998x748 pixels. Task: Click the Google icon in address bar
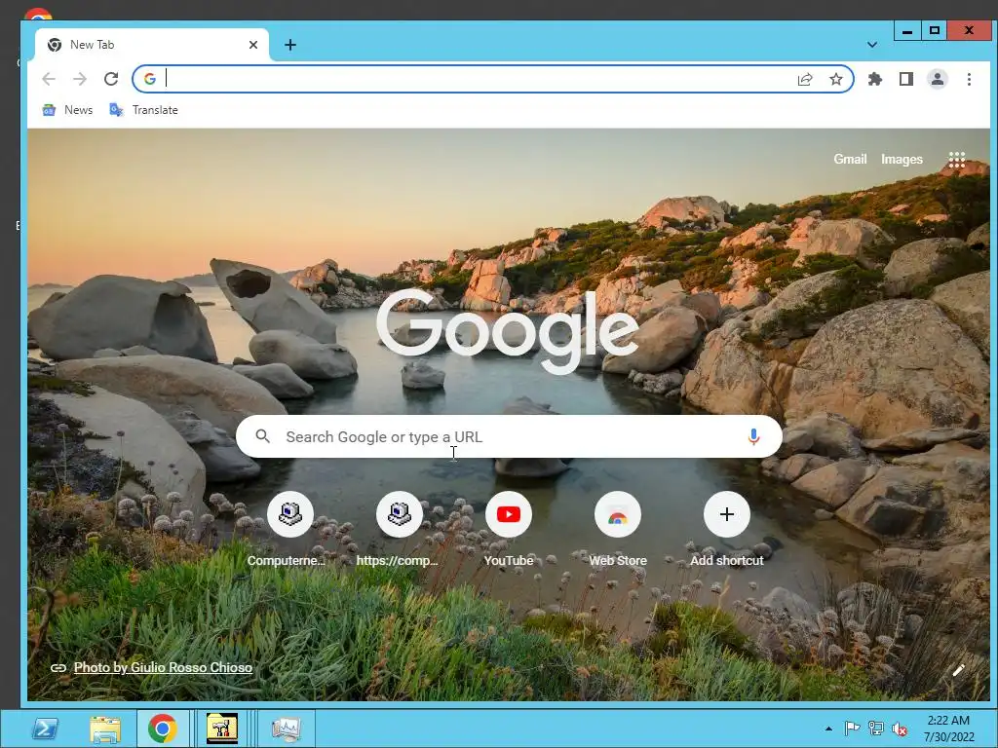click(x=150, y=79)
